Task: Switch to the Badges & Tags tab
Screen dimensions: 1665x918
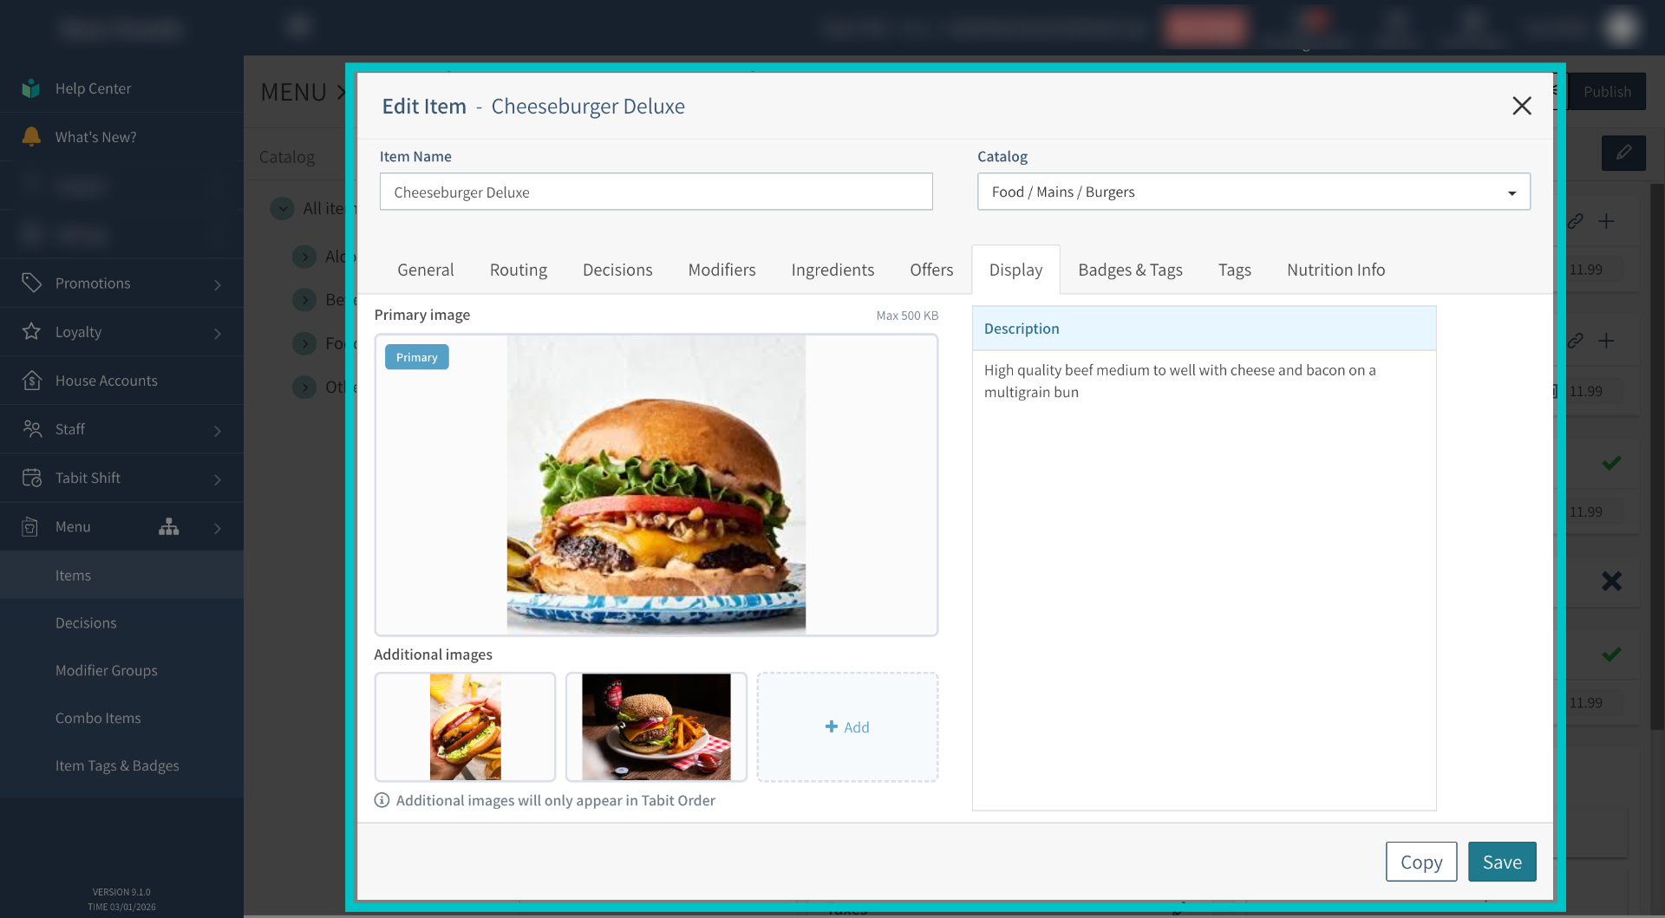Action: [1130, 270]
